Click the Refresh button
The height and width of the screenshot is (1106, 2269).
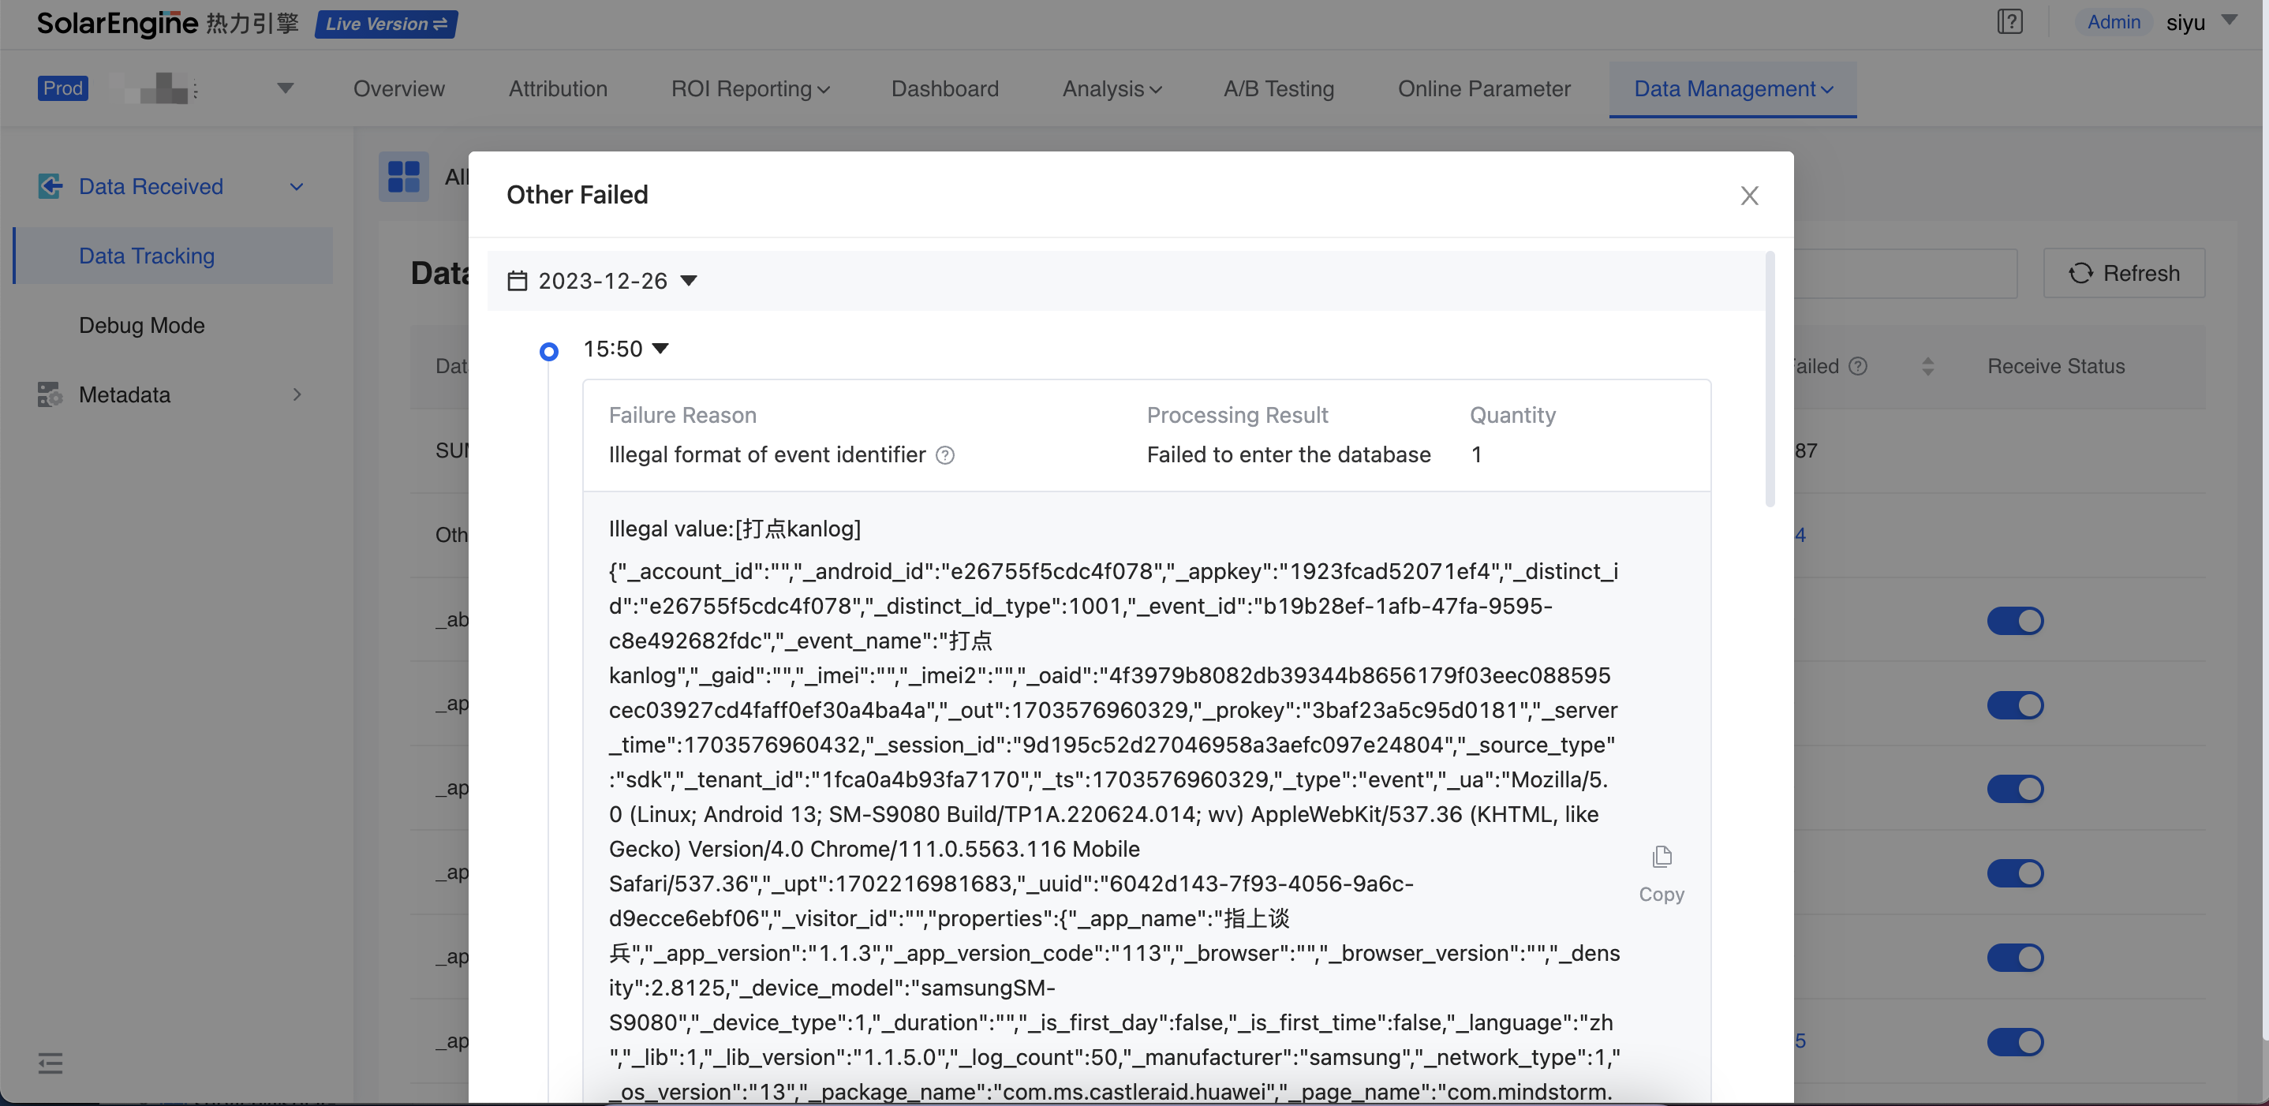[x=2124, y=273]
